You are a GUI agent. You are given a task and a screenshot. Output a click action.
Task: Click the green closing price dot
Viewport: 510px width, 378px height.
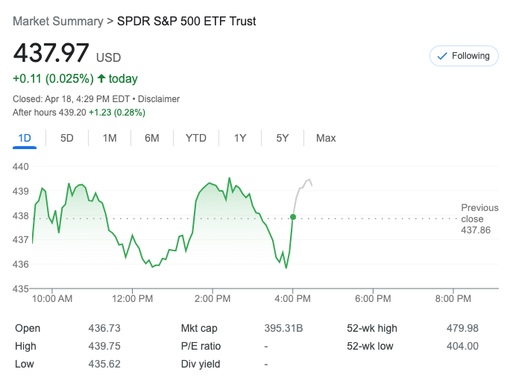pos(293,217)
